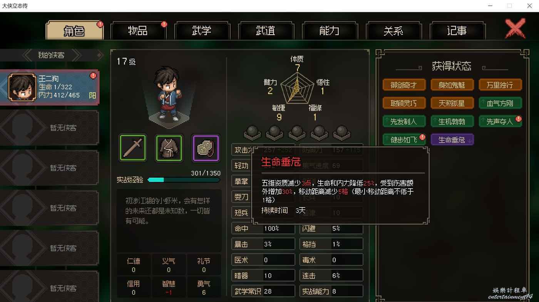This screenshot has height=302, width=539.
Task: Open the purple accessory equipment slot
Action: coord(206,148)
